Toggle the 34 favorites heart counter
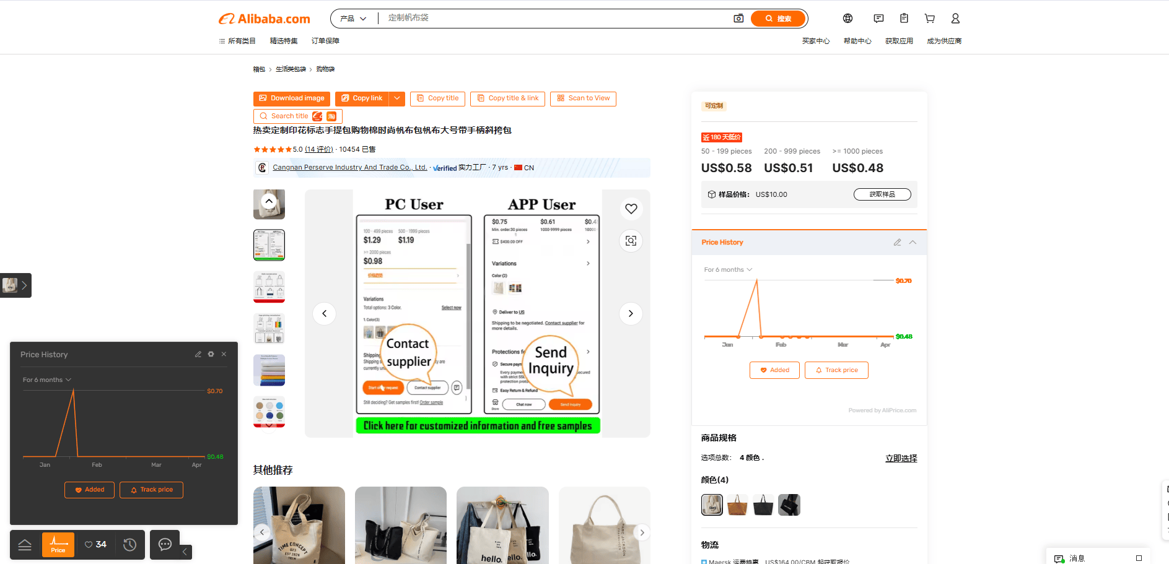Viewport: 1169px width, 564px height. (x=95, y=545)
